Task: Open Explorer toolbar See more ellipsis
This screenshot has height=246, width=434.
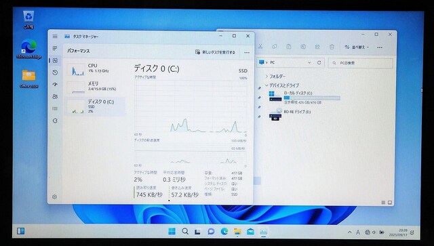Action: 380,47
